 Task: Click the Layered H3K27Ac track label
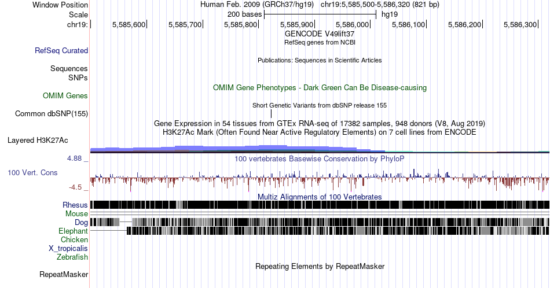click(x=38, y=140)
